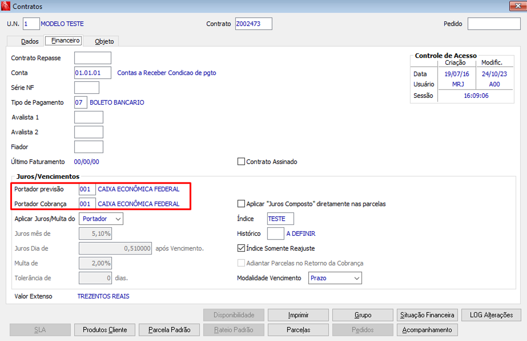The height and width of the screenshot is (341, 527).
Task: Click modification date 24/10/23
Action: pyautogui.click(x=494, y=74)
